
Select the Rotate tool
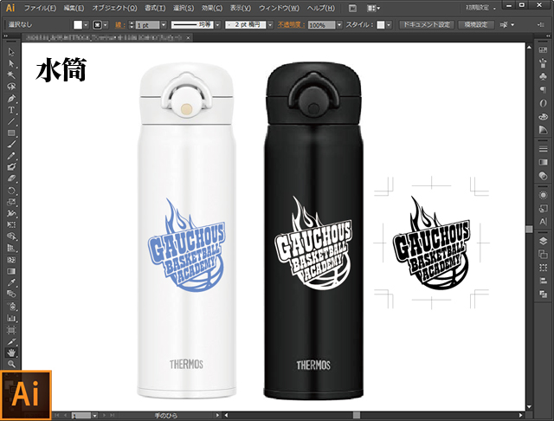click(x=11, y=191)
